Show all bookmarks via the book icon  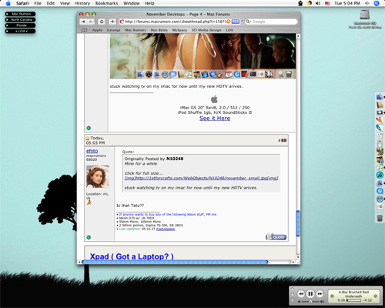[x=84, y=30]
